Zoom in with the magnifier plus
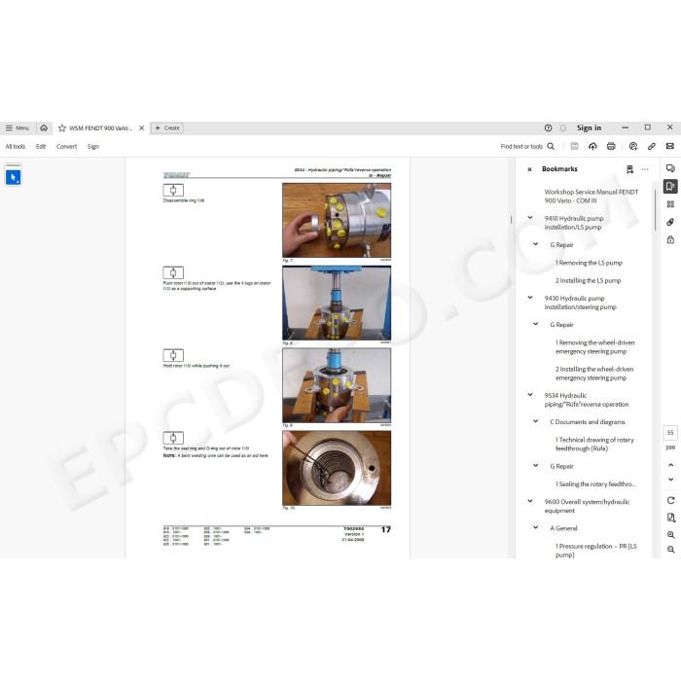681x681 pixels. tap(670, 535)
